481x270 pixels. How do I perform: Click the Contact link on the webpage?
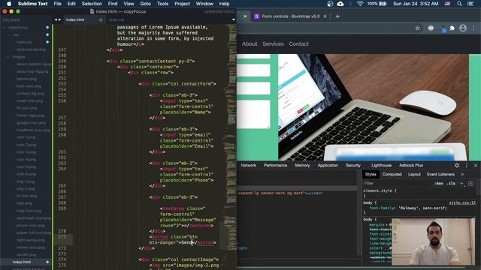pyautogui.click(x=299, y=43)
